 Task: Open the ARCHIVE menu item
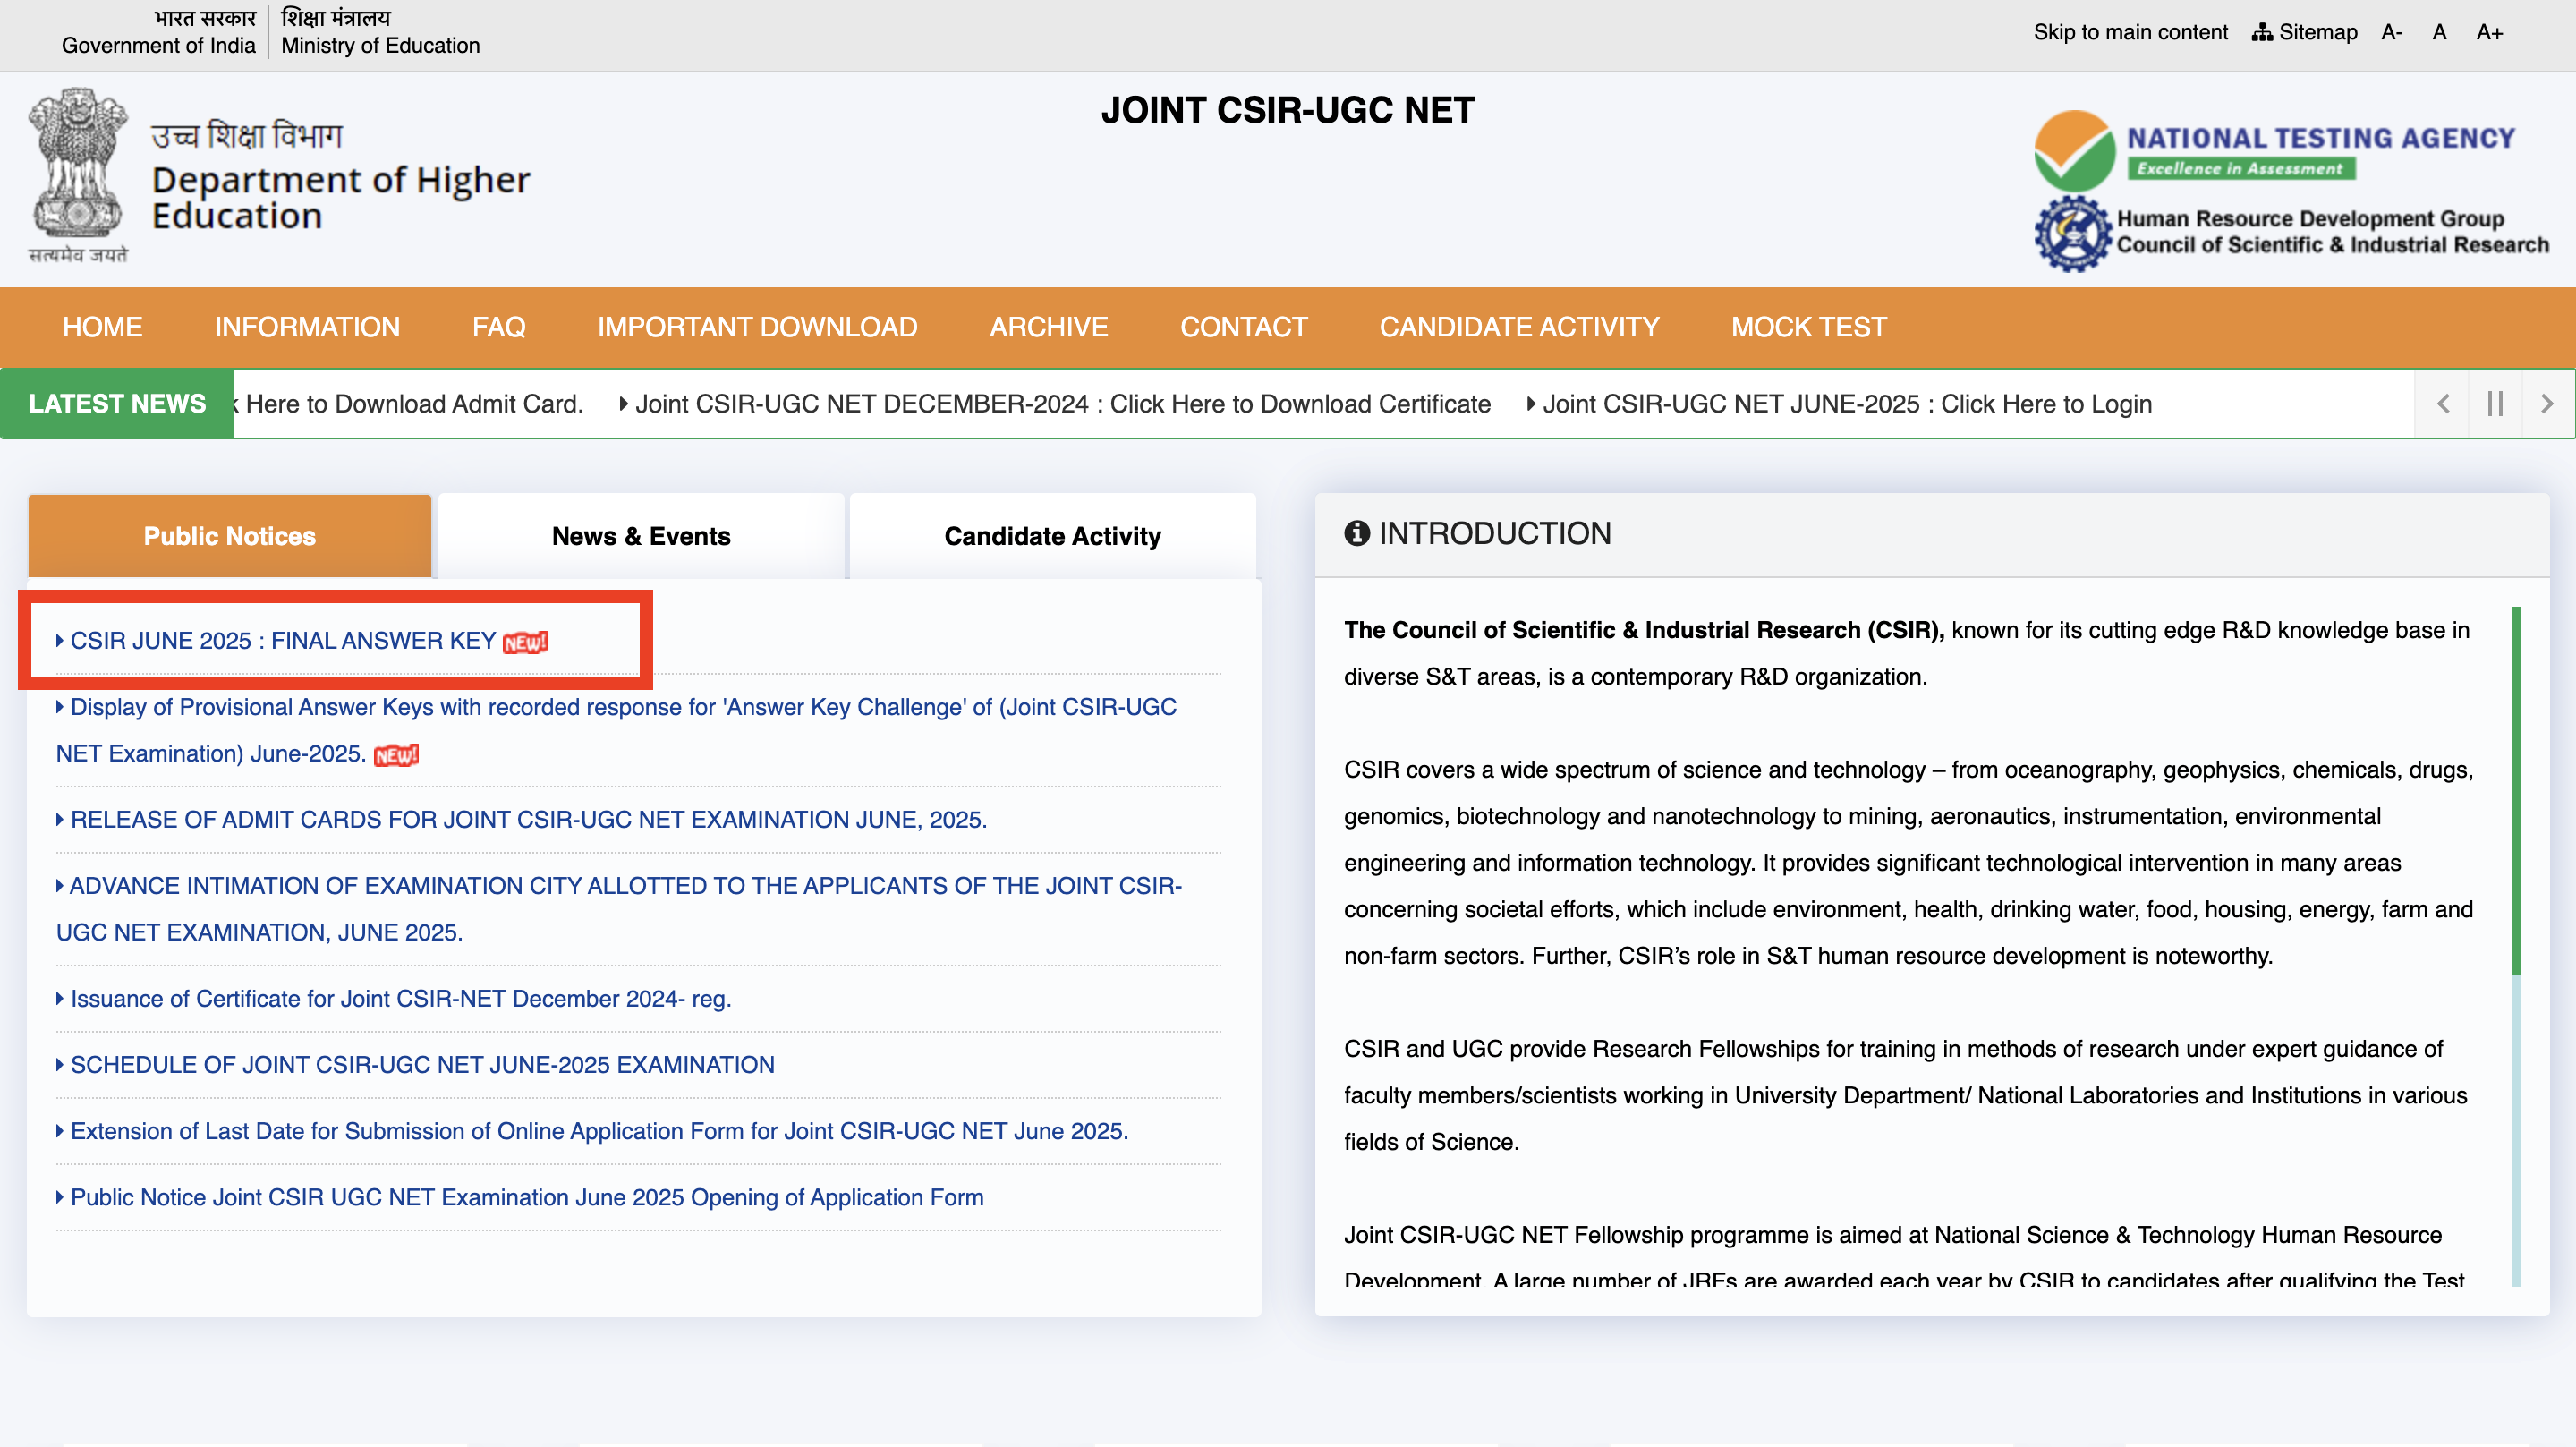1049,327
